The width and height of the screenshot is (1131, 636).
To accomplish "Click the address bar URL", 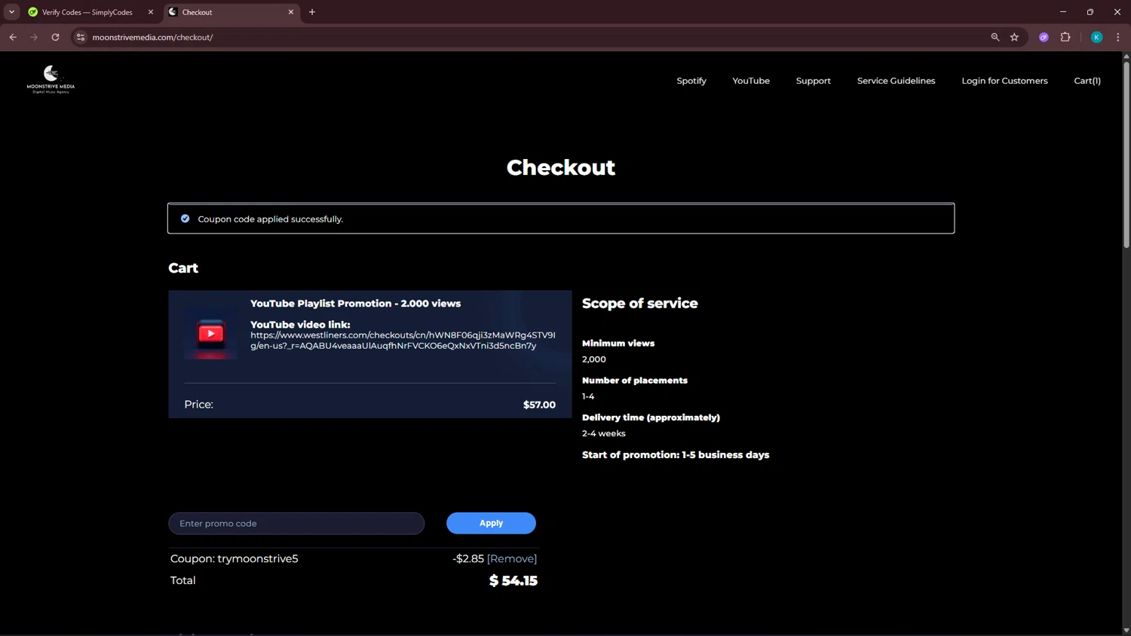I will (x=152, y=37).
